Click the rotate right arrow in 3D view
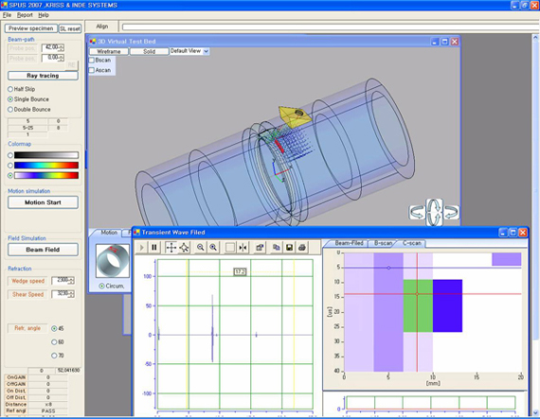Screen dimensions: 540x419 click(x=451, y=212)
